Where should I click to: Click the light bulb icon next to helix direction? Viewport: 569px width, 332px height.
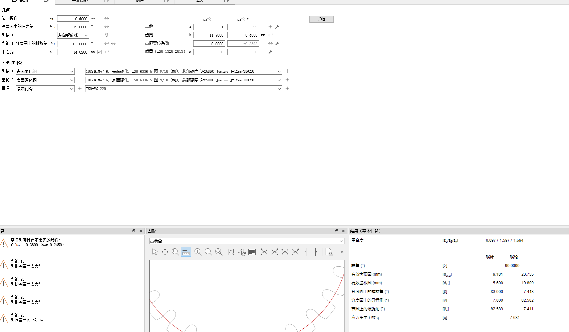coord(106,35)
